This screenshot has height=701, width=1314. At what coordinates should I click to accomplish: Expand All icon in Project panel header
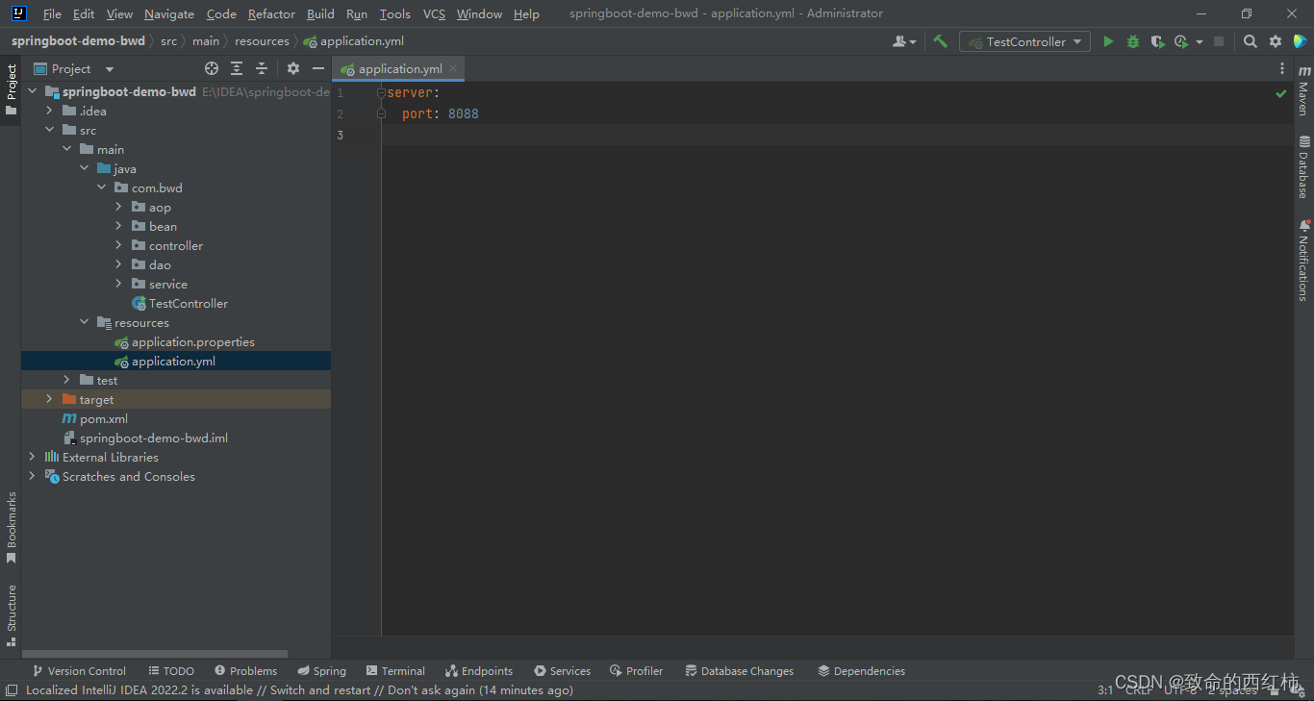[x=237, y=68]
